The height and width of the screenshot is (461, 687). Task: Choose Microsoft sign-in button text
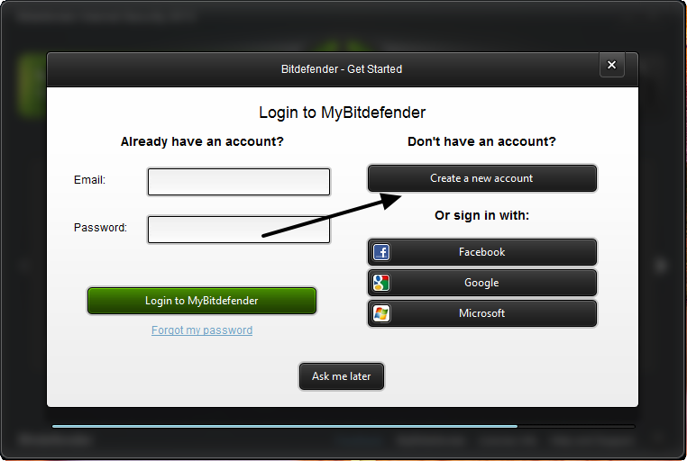pyautogui.click(x=482, y=313)
